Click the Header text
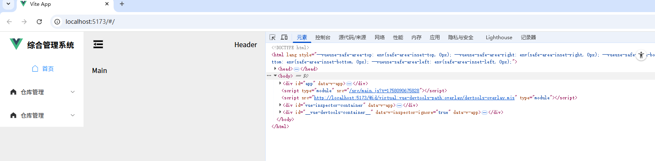 pyautogui.click(x=246, y=45)
